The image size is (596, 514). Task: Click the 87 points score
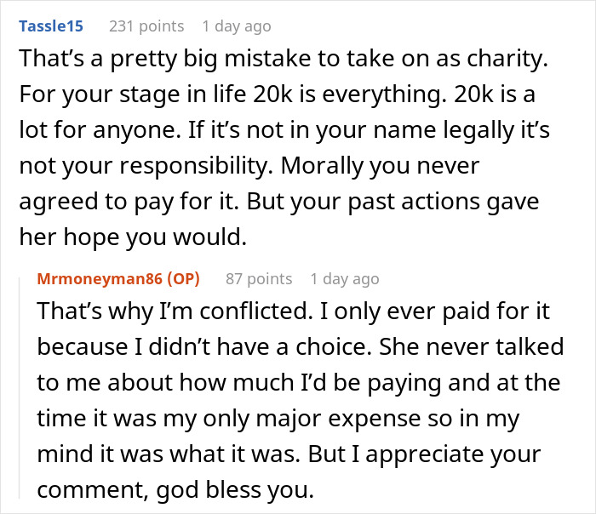tap(259, 278)
